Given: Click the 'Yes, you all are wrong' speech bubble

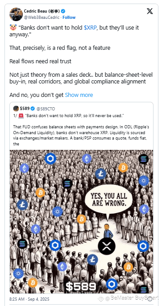Looking at the screenshot, I should [x=109, y=201].
